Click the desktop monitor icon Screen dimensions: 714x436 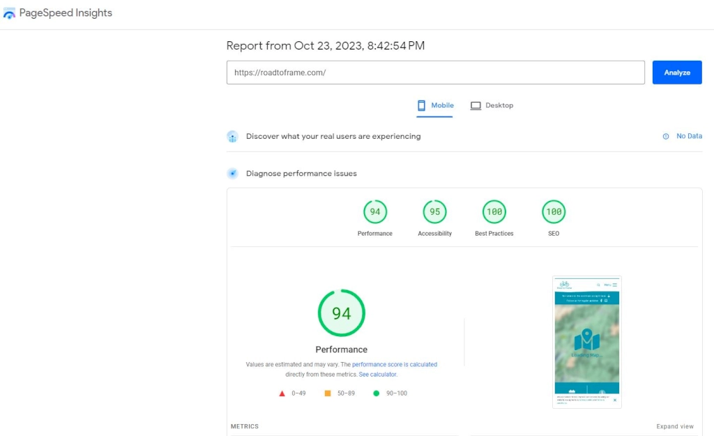click(476, 106)
